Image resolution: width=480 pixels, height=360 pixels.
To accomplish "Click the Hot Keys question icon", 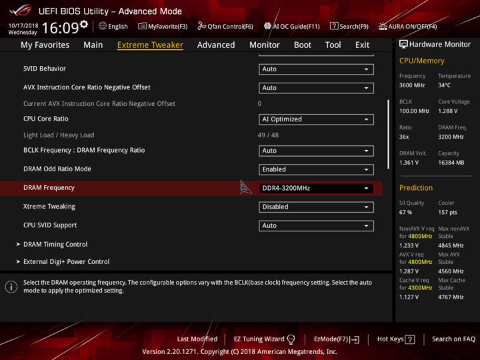I will [x=409, y=339].
